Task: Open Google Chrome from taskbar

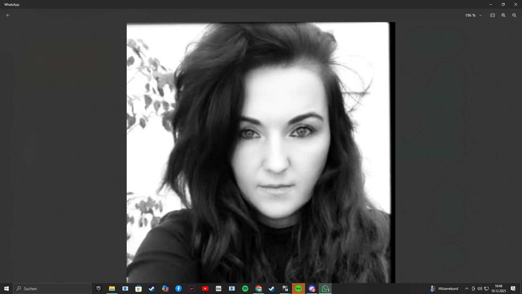Action: 259,289
